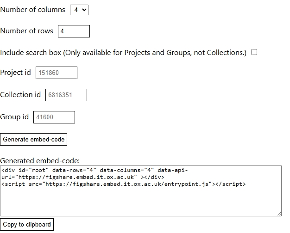Open the Number of columns dropdown

[79, 10]
